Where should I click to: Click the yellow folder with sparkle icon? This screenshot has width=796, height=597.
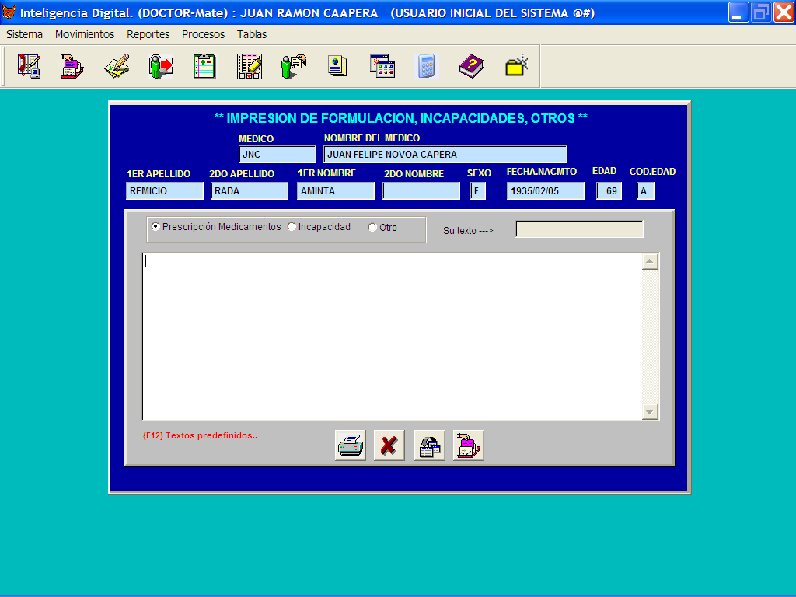517,66
